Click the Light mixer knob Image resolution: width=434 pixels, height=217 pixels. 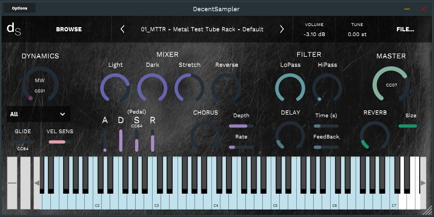point(115,88)
